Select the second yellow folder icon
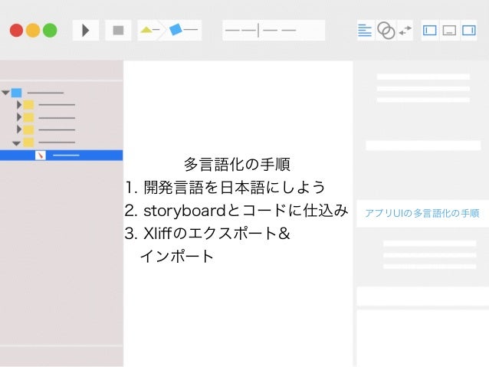 28,117
